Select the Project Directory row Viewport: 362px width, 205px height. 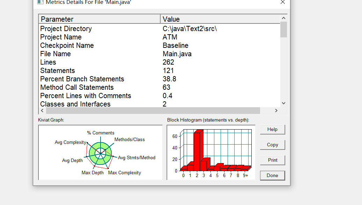click(x=160, y=29)
